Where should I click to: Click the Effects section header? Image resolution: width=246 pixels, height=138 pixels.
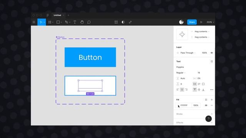(x=180, y=123)
